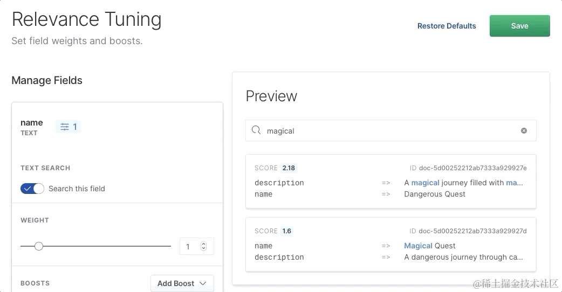Select the name field header

coord(32,123)
